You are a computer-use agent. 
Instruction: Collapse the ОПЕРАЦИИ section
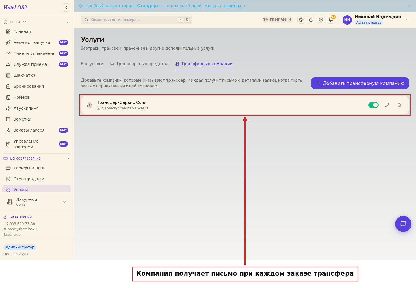click(68, 22)
